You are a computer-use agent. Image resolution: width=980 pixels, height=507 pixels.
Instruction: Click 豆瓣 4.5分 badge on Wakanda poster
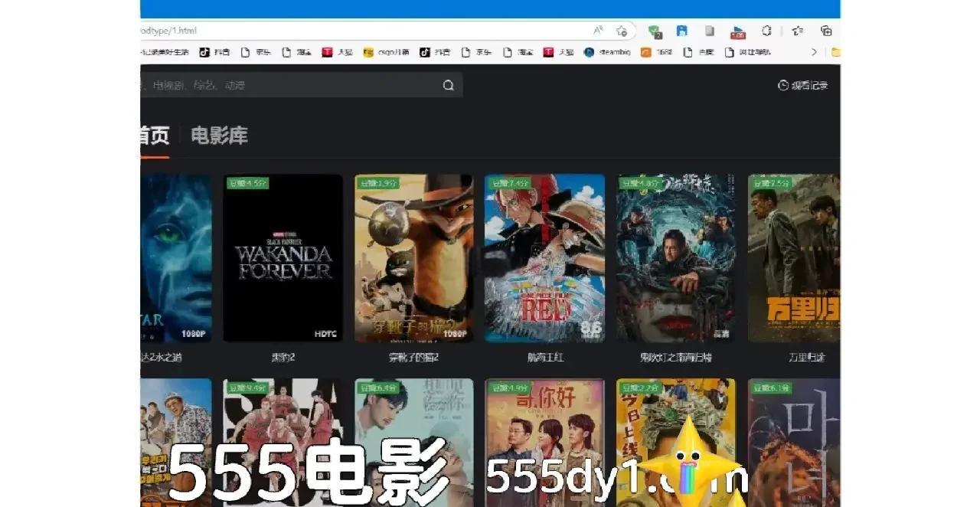(247, 183)
